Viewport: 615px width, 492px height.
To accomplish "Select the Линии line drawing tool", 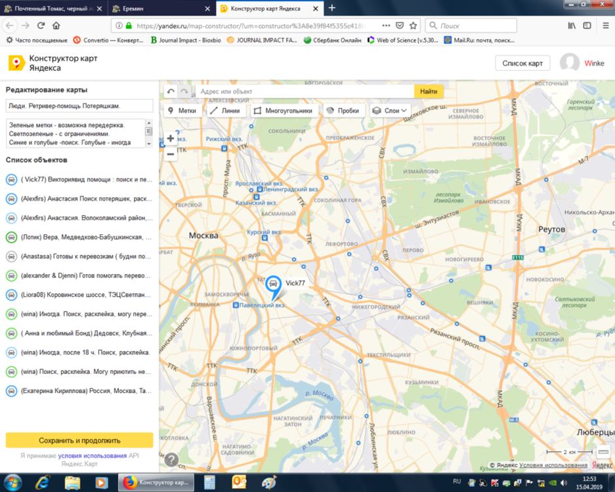I will pyautogui.click(x=225, y=111).
